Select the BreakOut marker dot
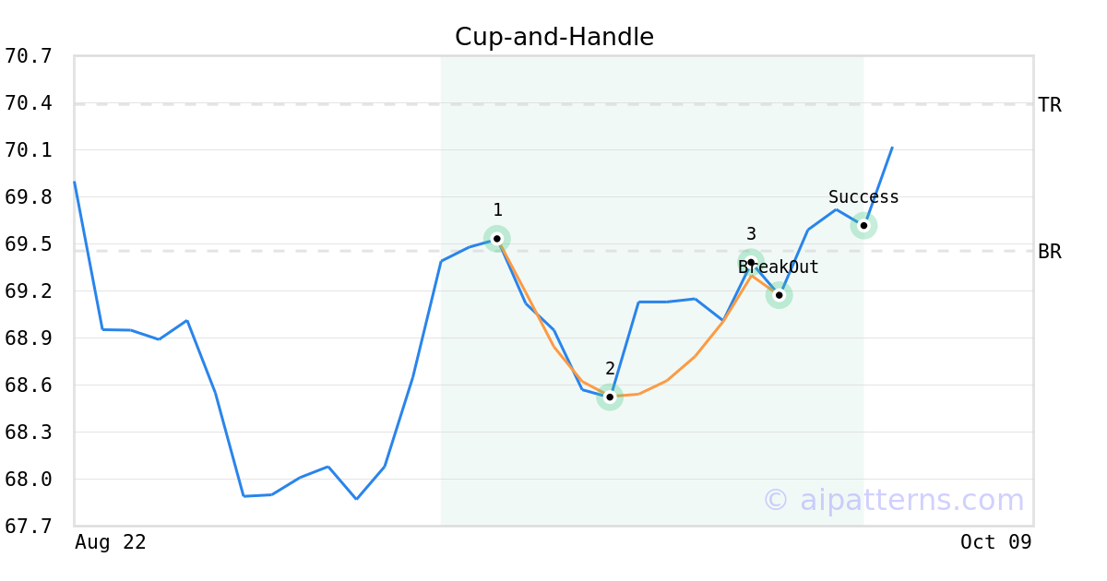The height and width of the screenshot is (581, 1107). (779, 295)
